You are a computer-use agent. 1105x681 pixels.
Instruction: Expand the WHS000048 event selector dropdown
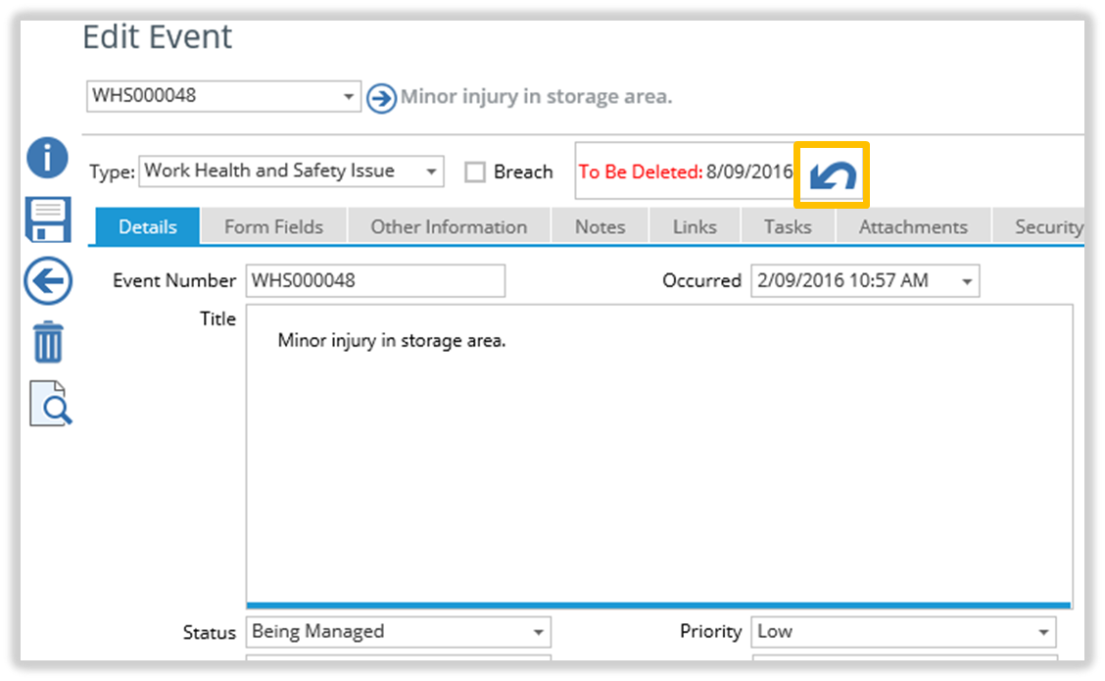tap(349, 97)
